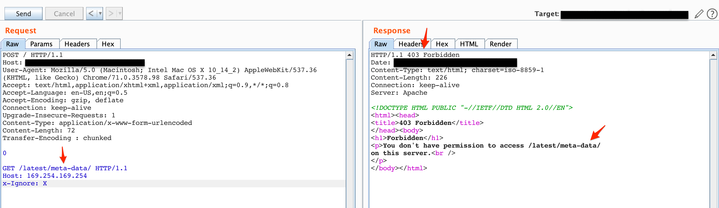Click the 'Host: 169.254.169.254' line
This screenshot has width=719, height=208.
coord(45,176)
